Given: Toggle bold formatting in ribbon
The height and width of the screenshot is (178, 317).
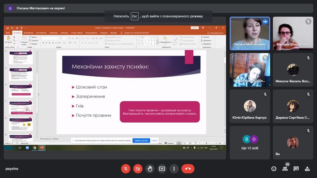Looking at the screenshot, I should coord(43,43).
